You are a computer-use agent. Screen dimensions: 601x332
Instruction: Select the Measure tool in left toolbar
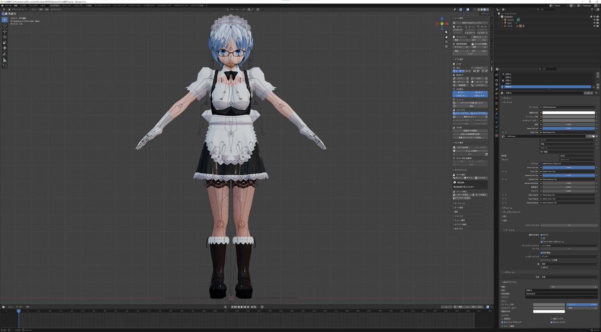pos(5,60)
